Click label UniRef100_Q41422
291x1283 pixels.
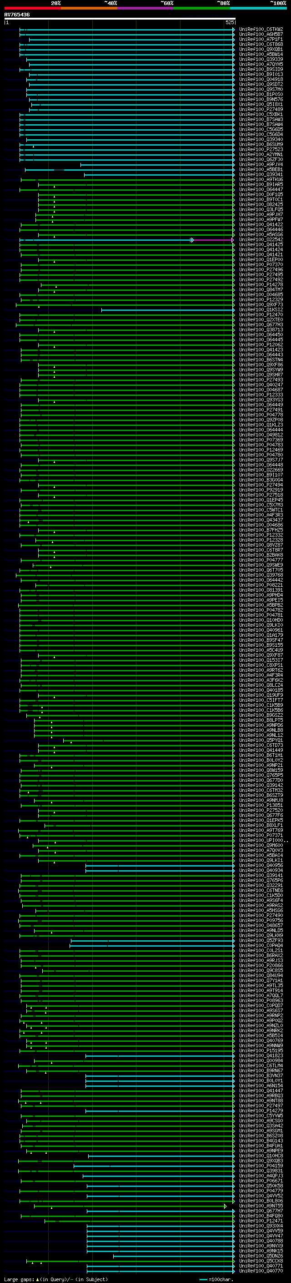(x=261, y=225)
